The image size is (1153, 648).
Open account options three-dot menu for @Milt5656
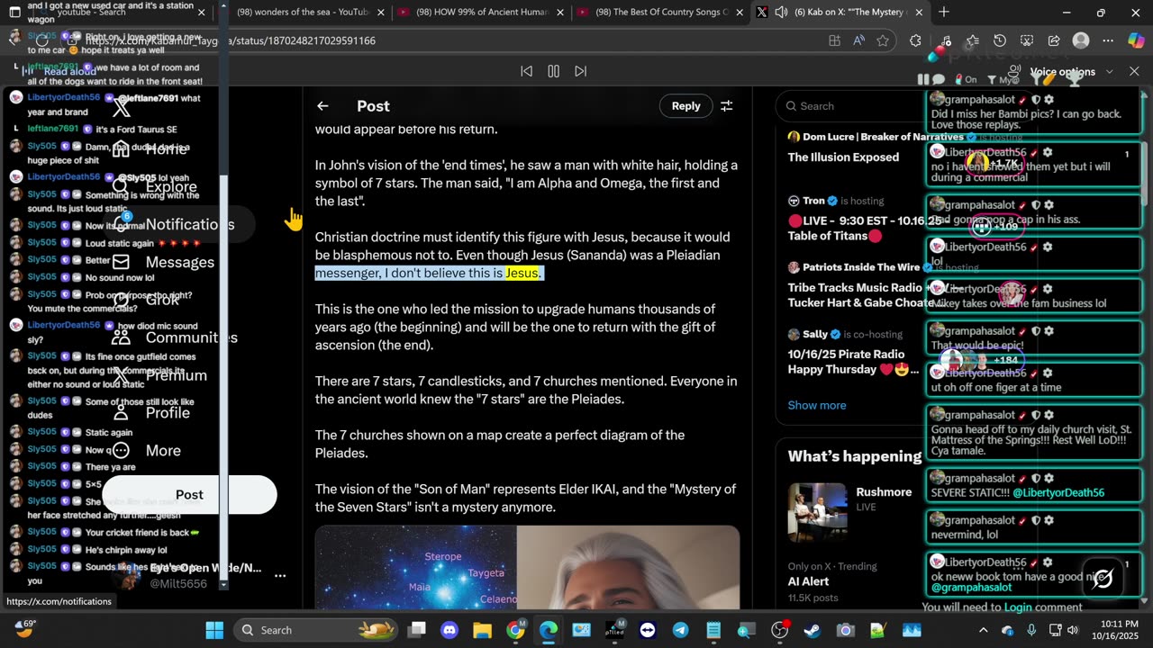280,575
